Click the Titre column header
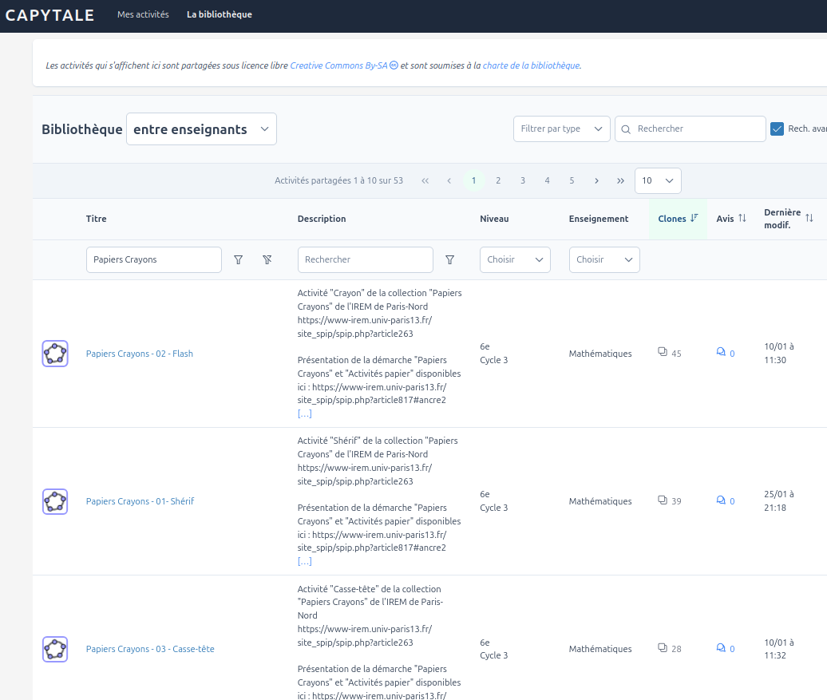This screenshot has width=827, height=700. pos(96,219)
